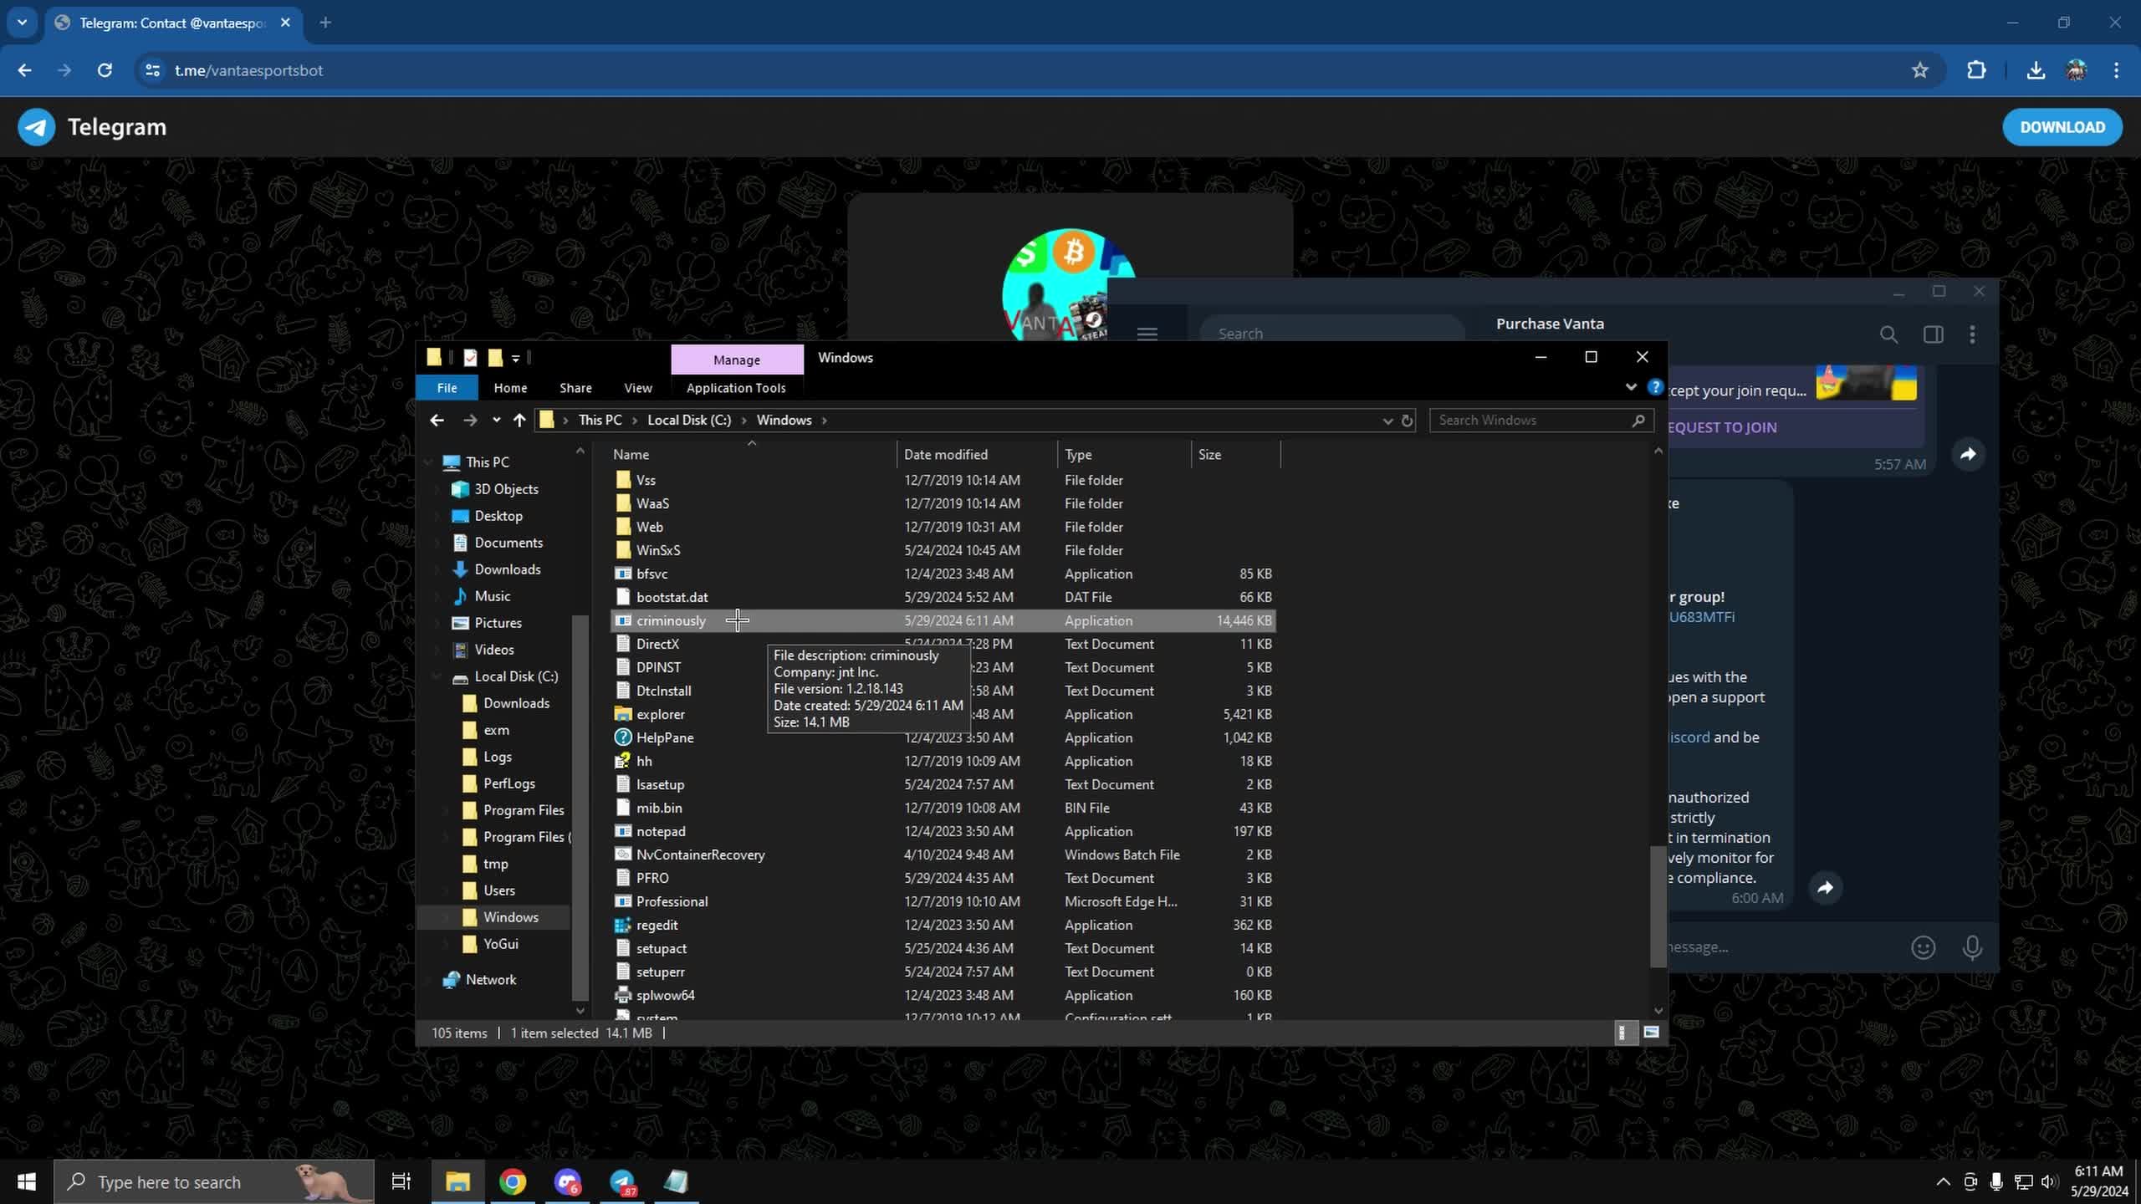2141x1204 pixels.
Task: Open Explorer help question-mark icon
Action: pos(1654,387)
